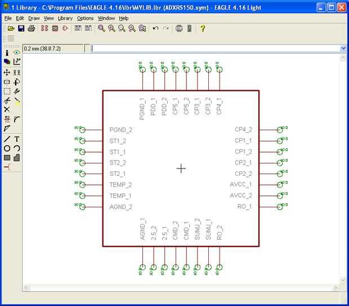Select the Polygon tool

pyautogui.click(x=17, y=158)
